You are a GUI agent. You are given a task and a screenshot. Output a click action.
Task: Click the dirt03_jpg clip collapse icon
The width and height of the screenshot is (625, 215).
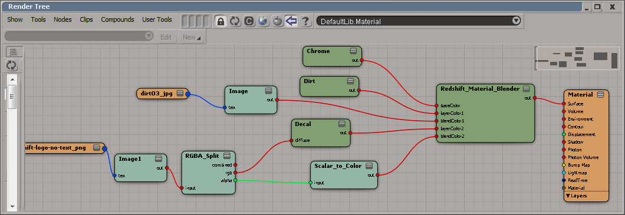pyautogui.click(x=180, y=94)
